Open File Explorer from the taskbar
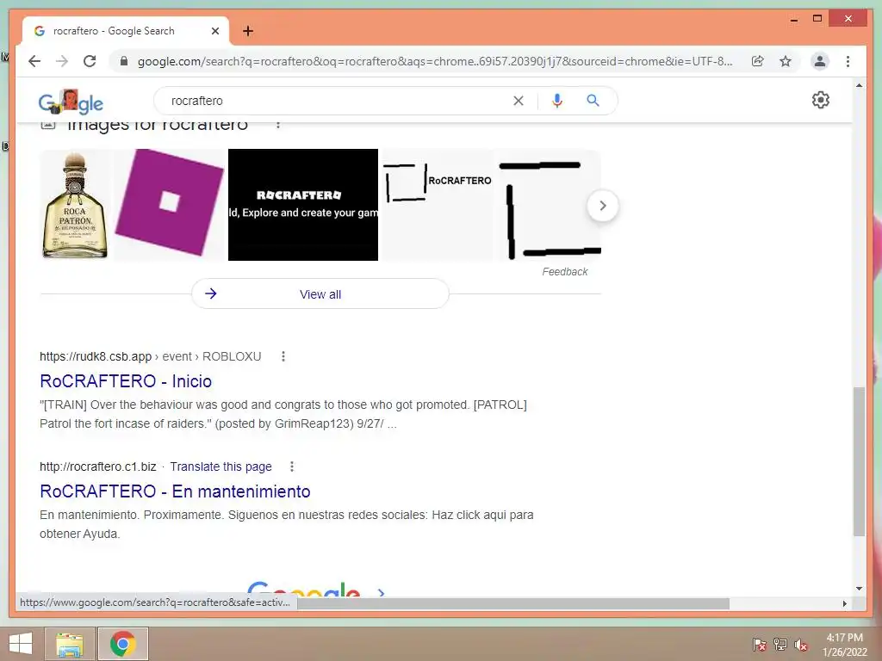The width and height of the screenshot is (882, 661). click(69, 644)
